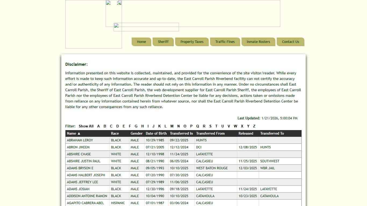
Task: Sort by Date of Birth header
Action: pyautogui.click(x=156, y=134)
